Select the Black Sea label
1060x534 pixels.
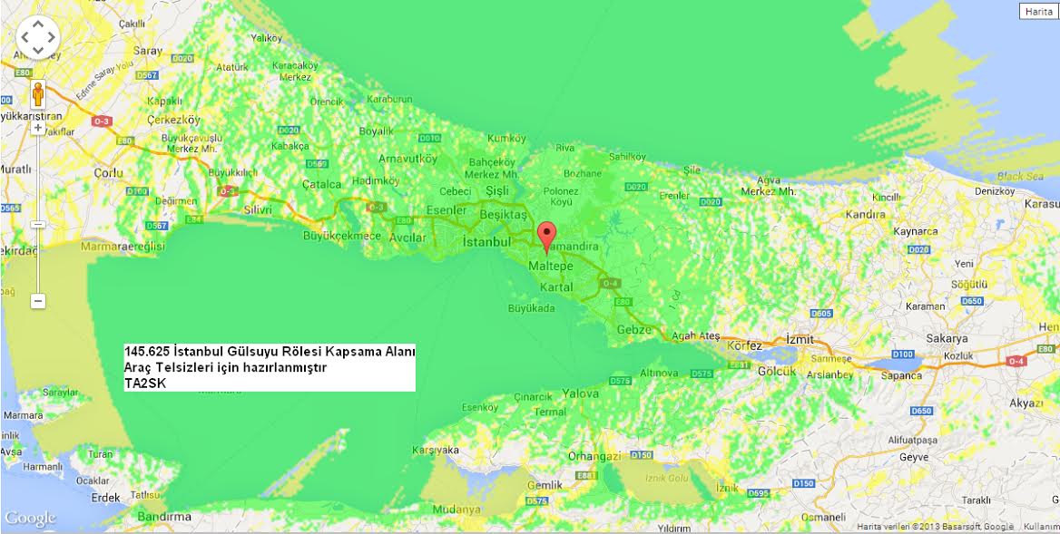1021,176
